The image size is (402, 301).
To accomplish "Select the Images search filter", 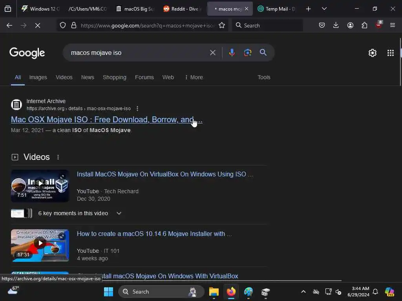I will [x=38, y=77].
